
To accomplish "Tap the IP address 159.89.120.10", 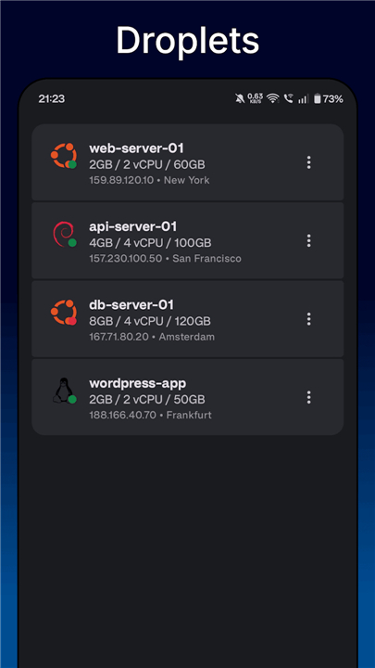I will tap(121, 180).
